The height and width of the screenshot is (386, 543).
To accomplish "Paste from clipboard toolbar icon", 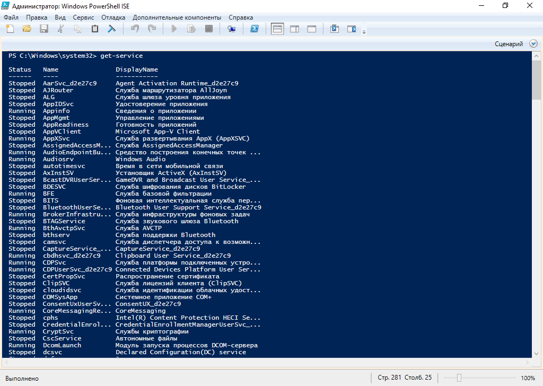I will click(95, 29).
